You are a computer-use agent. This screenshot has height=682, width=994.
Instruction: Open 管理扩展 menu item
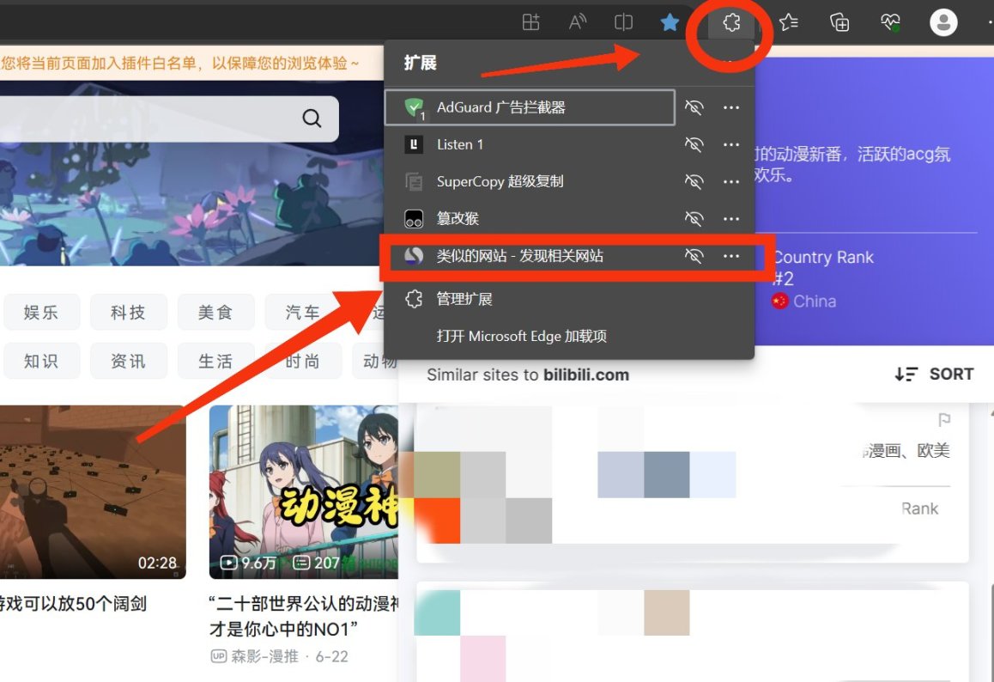click(569, 299)
